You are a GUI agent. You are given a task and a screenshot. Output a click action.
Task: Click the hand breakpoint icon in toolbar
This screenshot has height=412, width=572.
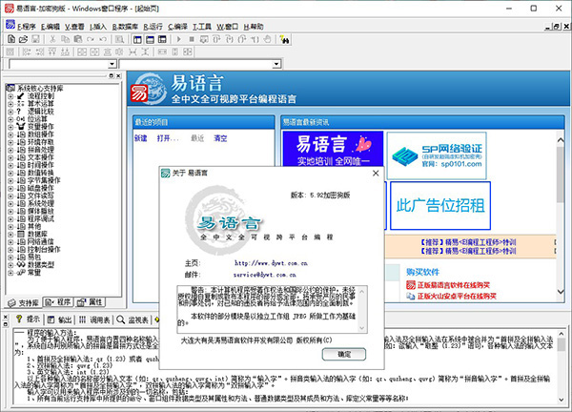pyautogui.click(x=267, y=39)
